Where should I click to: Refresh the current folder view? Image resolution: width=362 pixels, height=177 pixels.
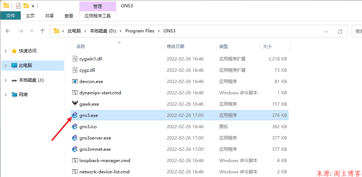(x=340, y=31)
